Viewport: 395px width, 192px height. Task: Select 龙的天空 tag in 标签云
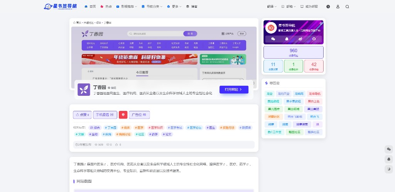pyautogui.click(x=284, y=94)
